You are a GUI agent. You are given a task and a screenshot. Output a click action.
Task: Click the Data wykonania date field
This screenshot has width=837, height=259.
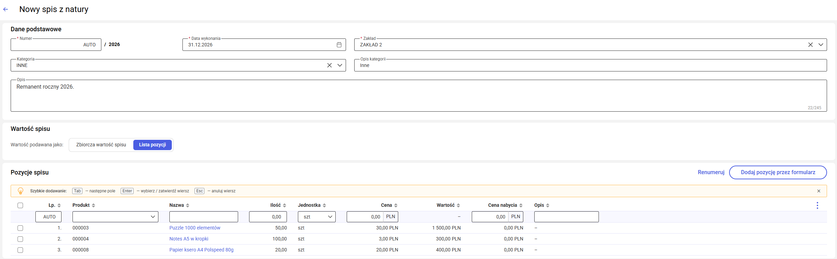point(264,45)
